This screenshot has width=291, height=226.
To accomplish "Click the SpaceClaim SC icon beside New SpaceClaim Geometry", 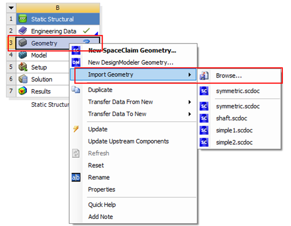I will pos(76,50).
